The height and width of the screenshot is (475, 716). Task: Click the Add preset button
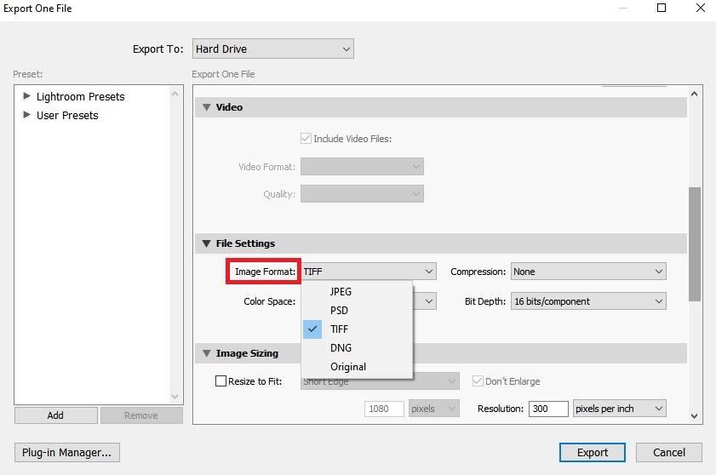[x=55, y=415]
